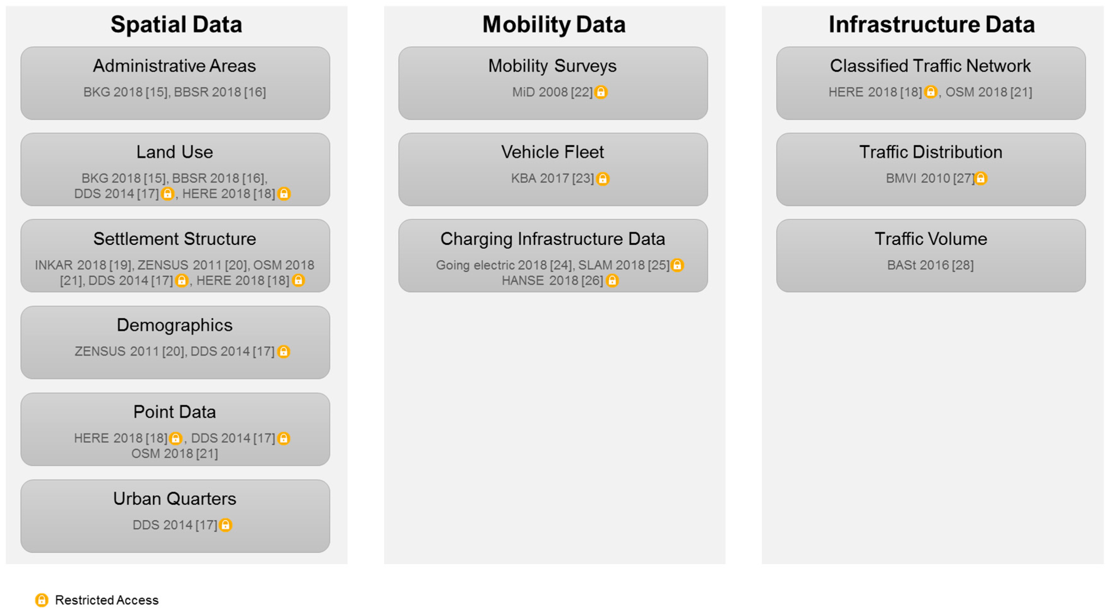Click the Settlement Structure title

174,239
